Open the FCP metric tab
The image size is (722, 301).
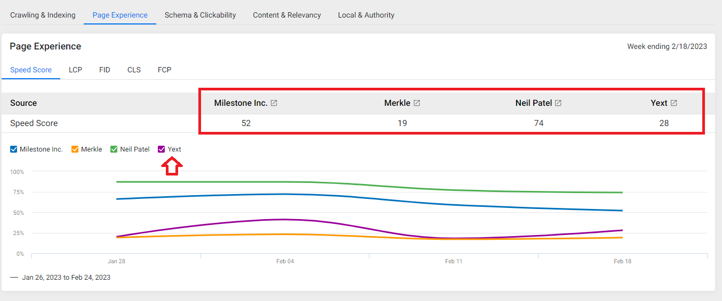(164, 70)
